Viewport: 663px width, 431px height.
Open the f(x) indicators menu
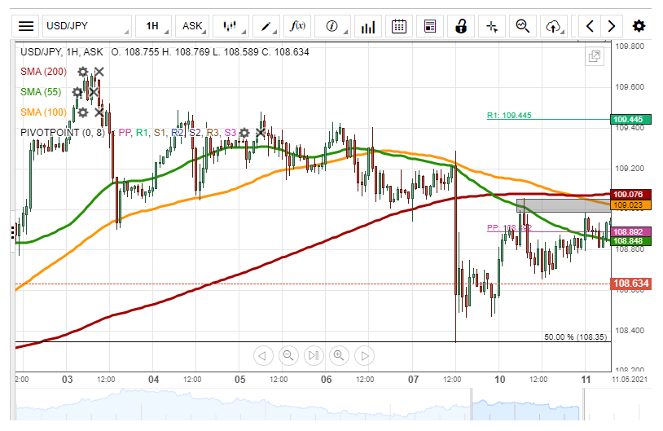point(298,26)
